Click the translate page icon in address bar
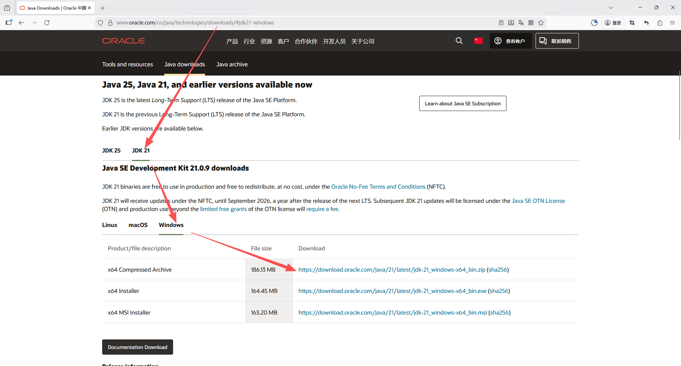 [521, 23]
